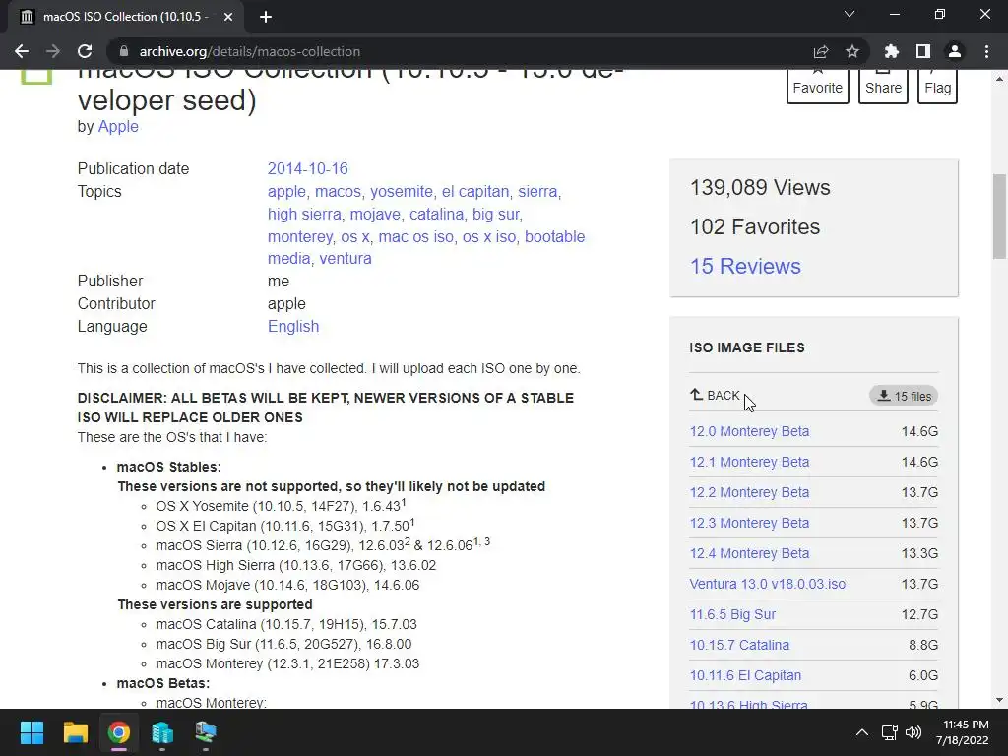Select '139,089 Views' text
1008x756 pixels.
pyautogui.click(x=760, y=188)
